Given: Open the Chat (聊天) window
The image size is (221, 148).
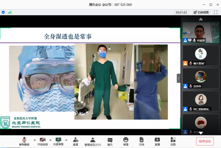Looking at the screenshot, I should pyautogui.click(x=110, y=141).
